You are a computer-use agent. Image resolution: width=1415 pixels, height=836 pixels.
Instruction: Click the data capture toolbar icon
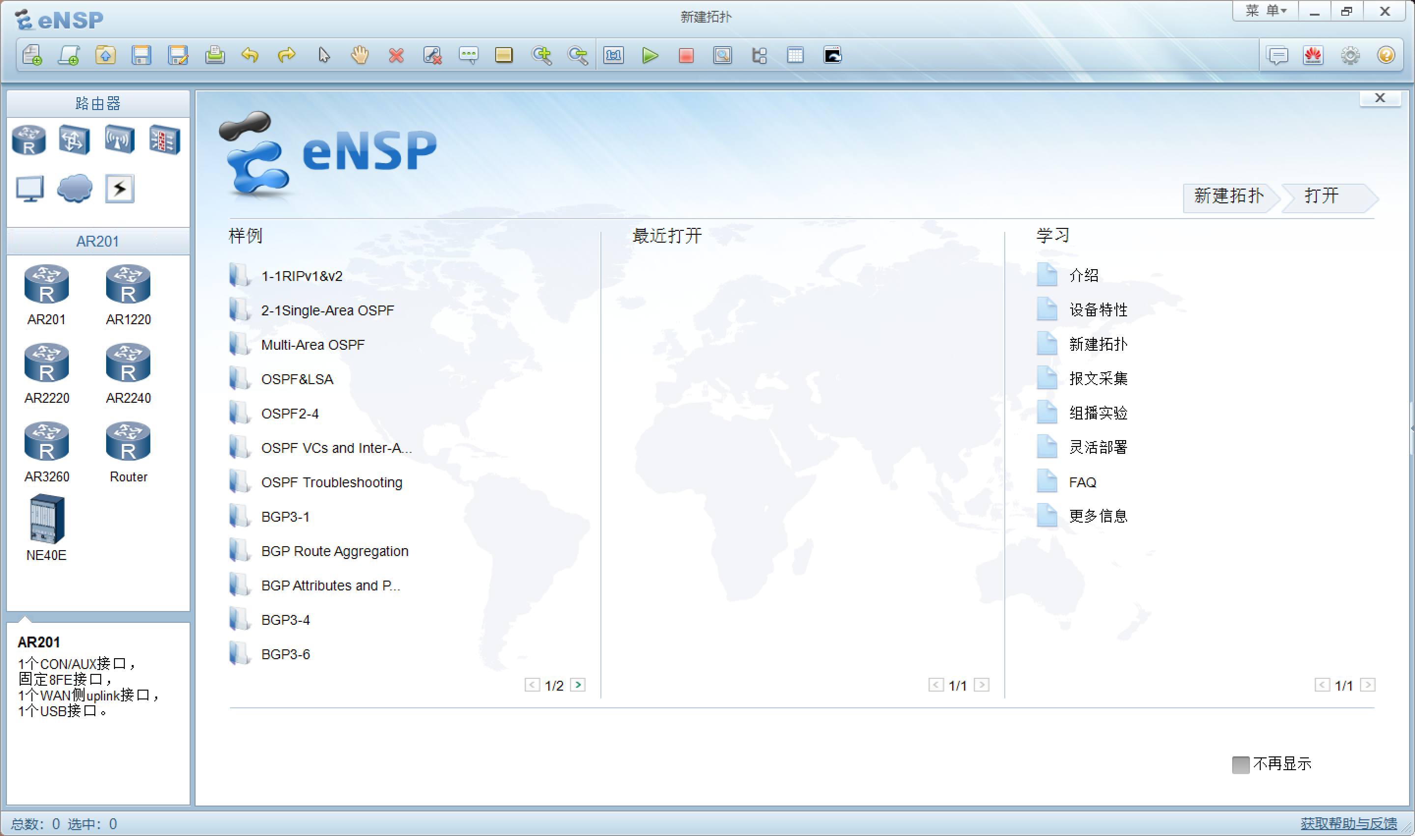722,55
